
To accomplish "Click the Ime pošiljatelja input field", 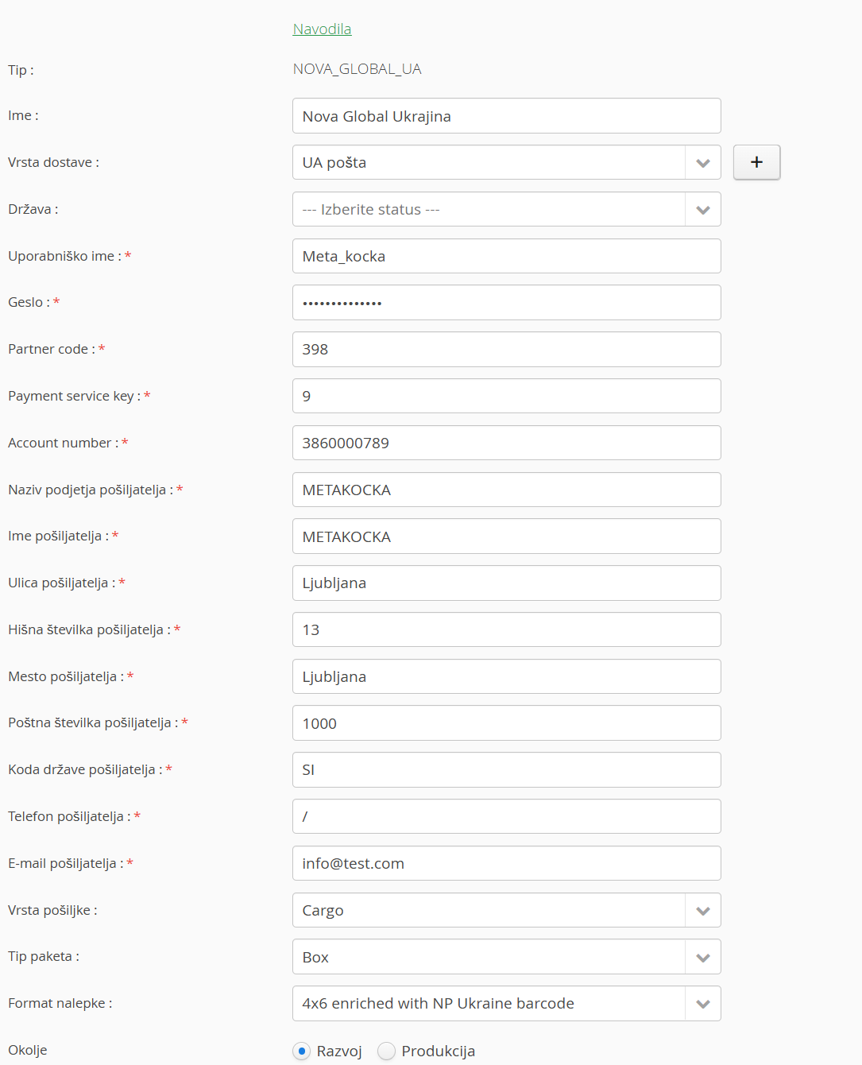I will pyautogui.click(x=506, y=536).
